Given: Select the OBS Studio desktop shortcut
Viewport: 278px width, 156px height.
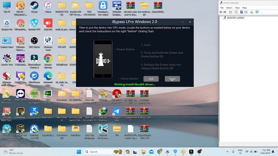Looking at the screenshot, I should click(34, 42).
